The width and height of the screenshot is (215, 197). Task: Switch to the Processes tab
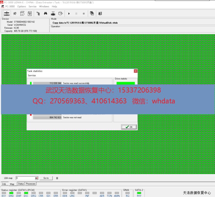coord(31,184)
